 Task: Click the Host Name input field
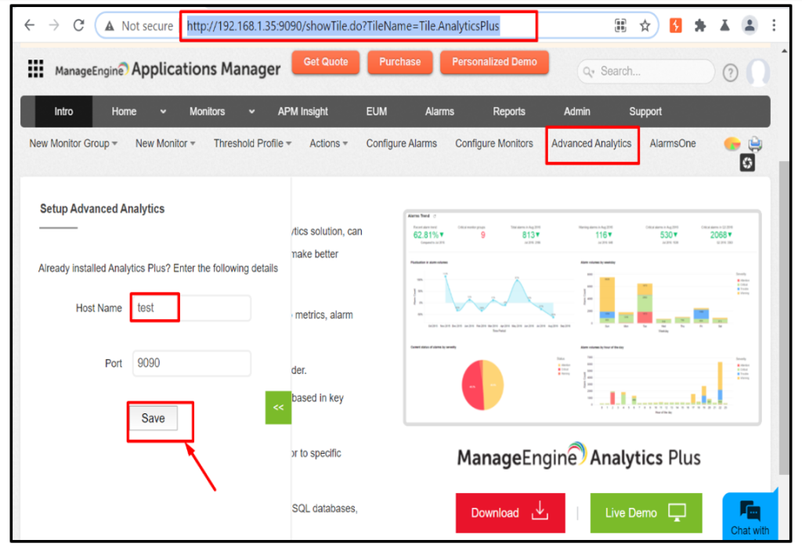tap(191, 308)
